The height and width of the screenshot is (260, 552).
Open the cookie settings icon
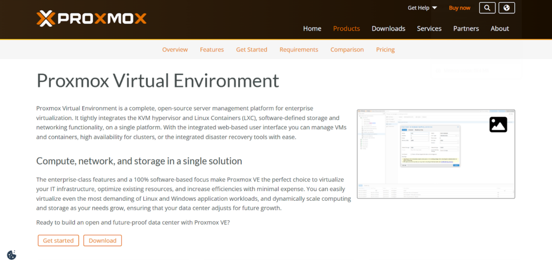12,255
